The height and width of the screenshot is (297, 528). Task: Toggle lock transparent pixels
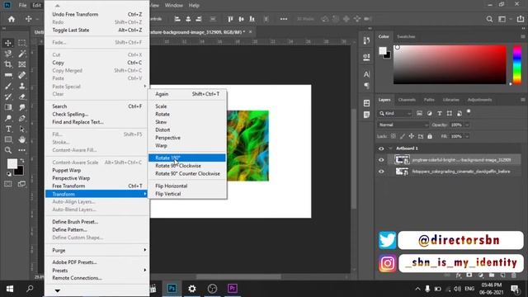[394, 136]
